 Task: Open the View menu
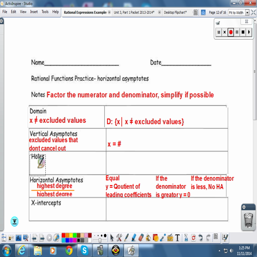pyautogui.click(x=23, y=12)
